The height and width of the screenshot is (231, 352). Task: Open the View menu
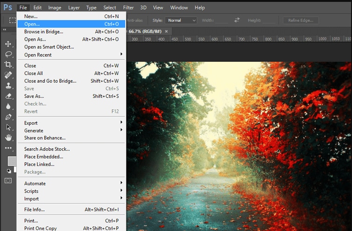(x=158, y=7)
